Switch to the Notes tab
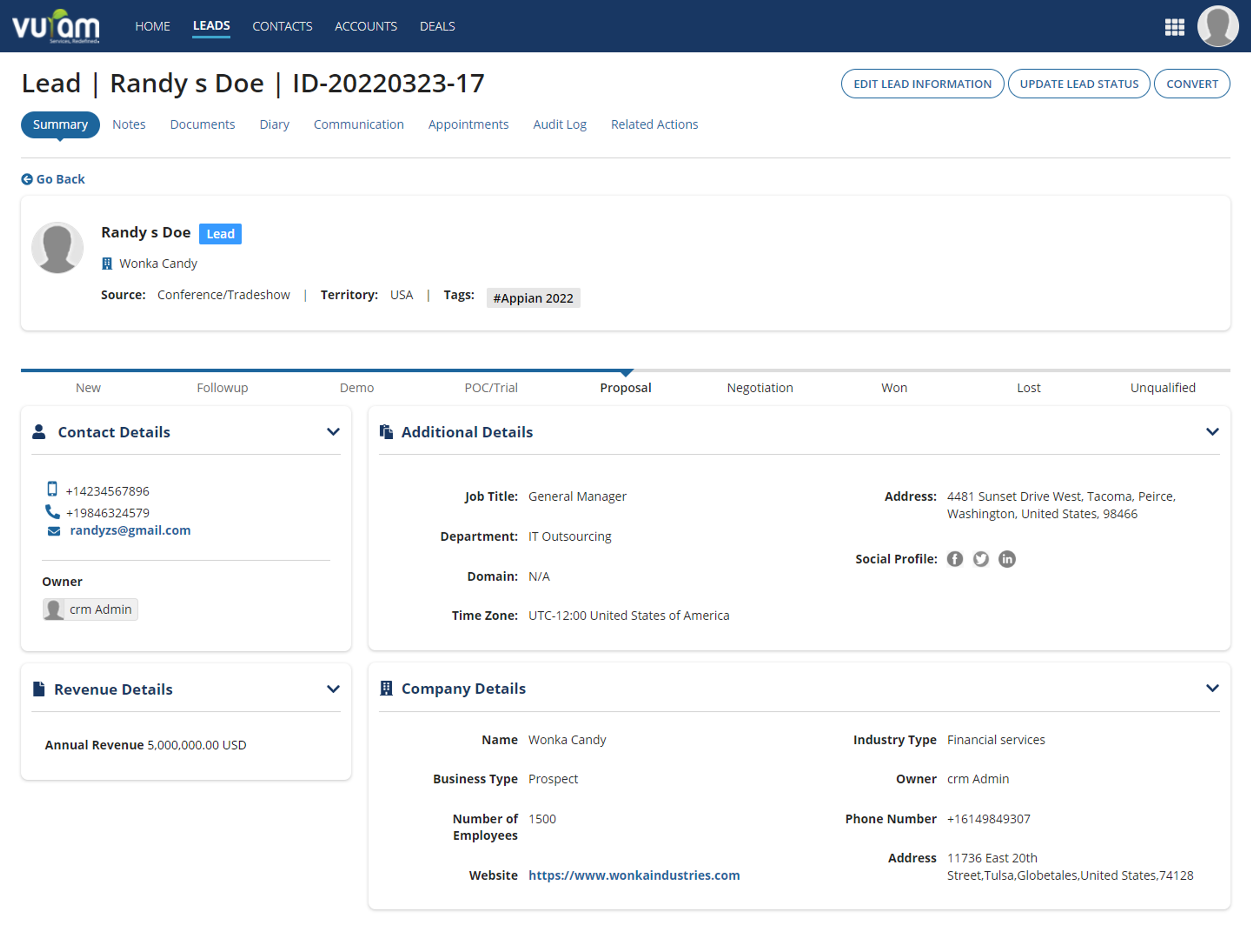Screen dimensions: 1251x937 tap(129, 124)
